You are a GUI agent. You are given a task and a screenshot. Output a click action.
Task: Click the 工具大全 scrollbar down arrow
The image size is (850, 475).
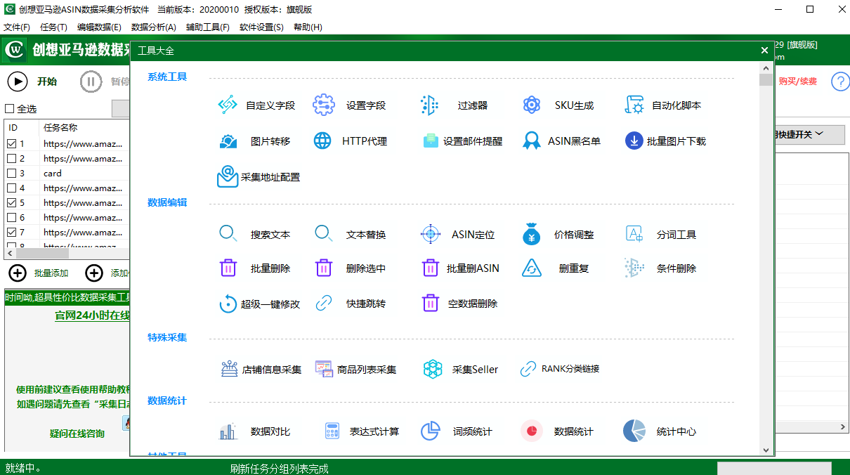(766, 449)
